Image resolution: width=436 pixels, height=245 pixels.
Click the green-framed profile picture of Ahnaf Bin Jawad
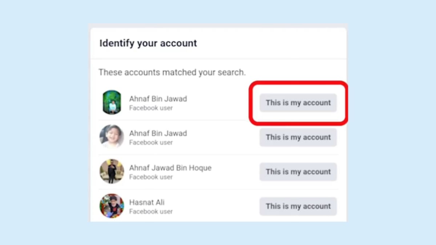[112, 102]
